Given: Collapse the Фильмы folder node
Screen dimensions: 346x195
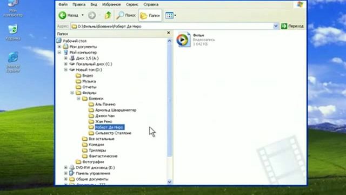Looking at the screenshot, I should pos(72,93).
